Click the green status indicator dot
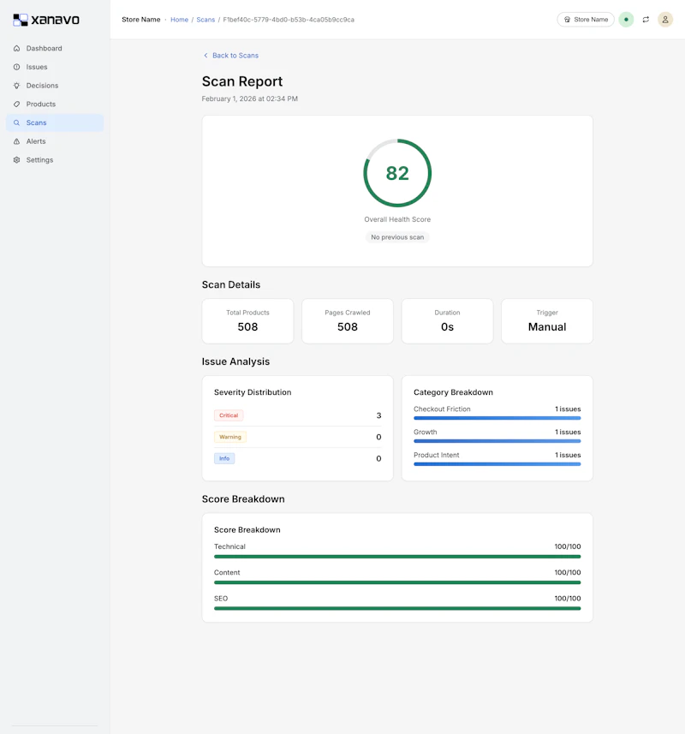Screen dimensions: 685x734 tap(626, 20)
